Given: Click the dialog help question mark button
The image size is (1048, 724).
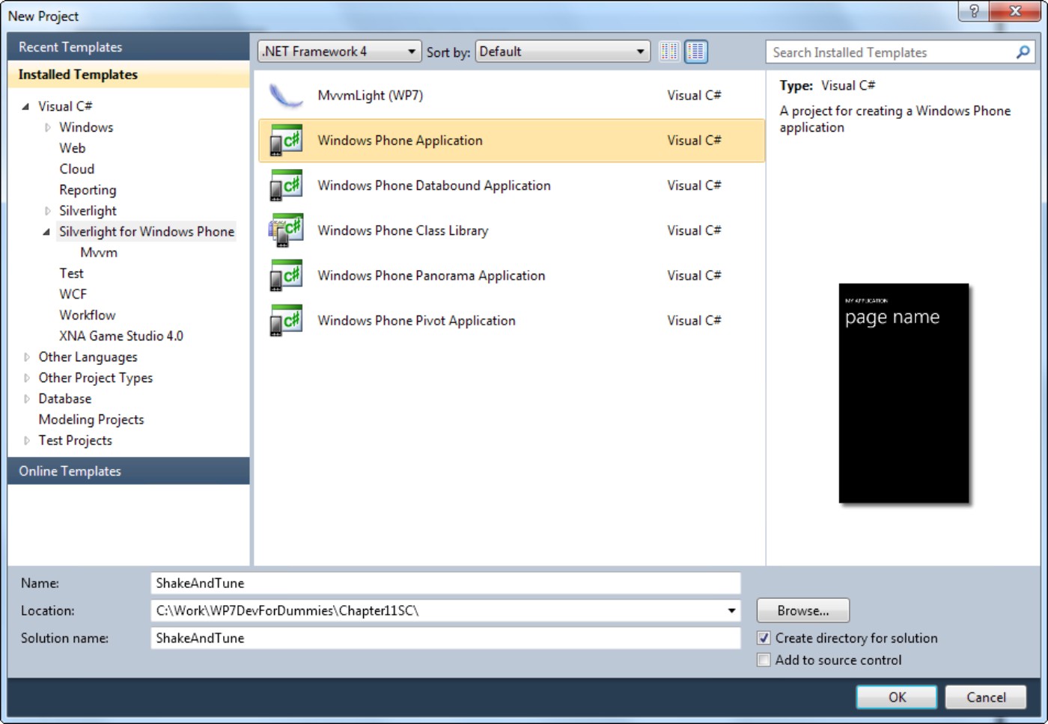Looking at the screenshot, I should click(x=973, y=10).
